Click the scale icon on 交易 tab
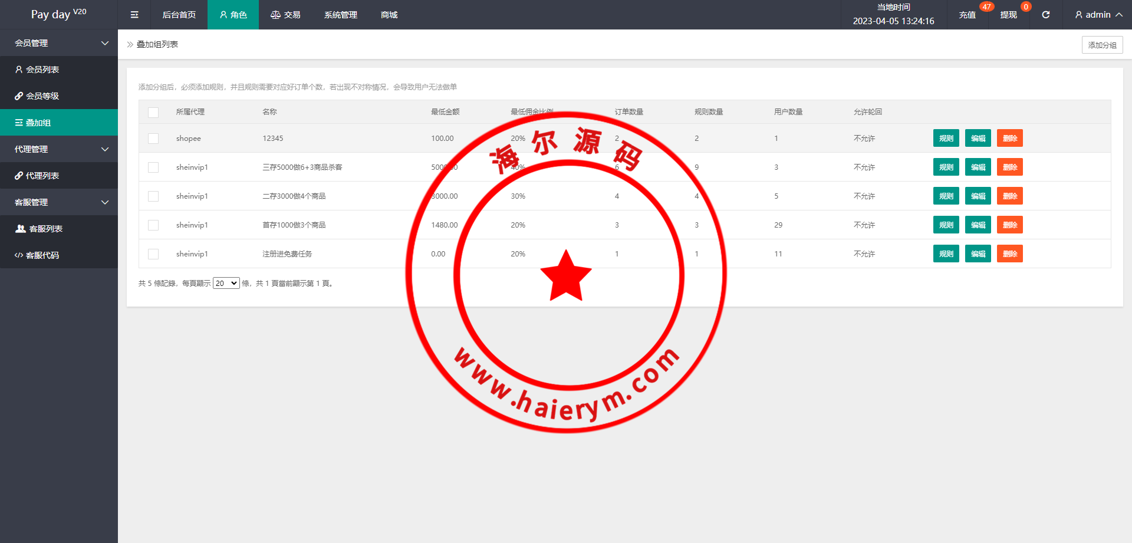 [x=275, y=15]
